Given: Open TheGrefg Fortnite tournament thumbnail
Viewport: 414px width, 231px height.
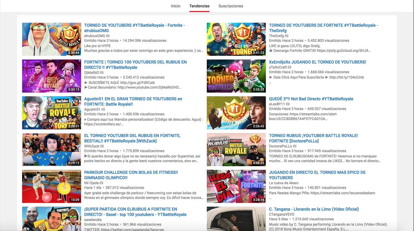Looking at the screenshot, I should click(236, 39).
